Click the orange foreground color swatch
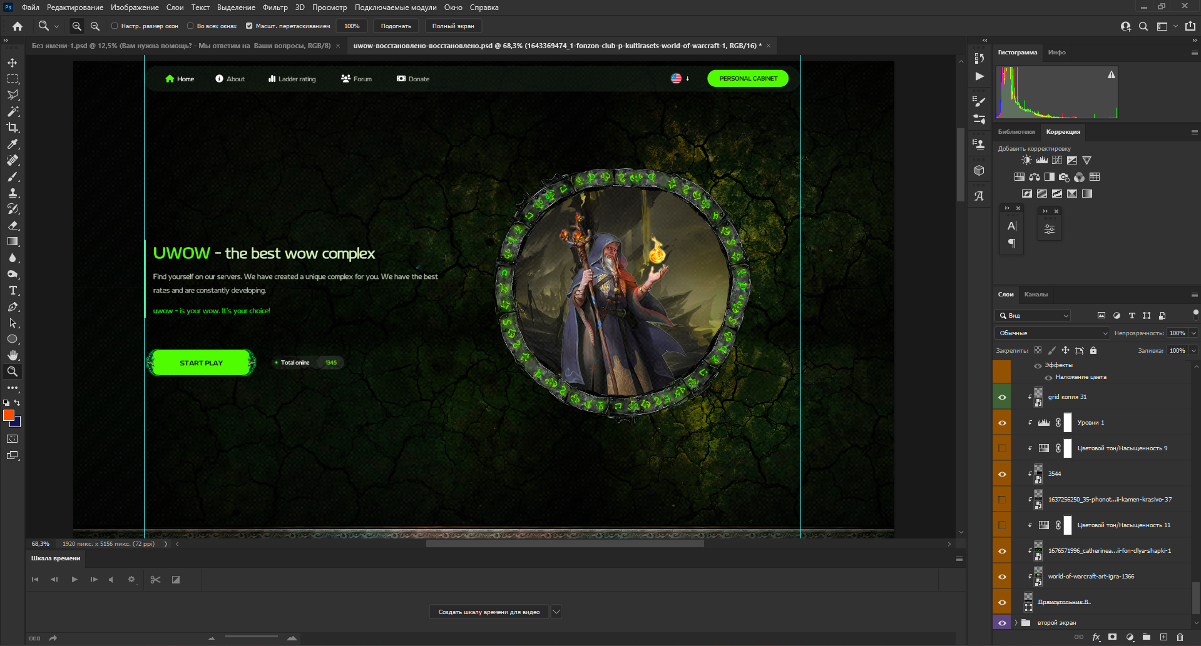Screen dimensions: 1201x646 tap(9, 415)
